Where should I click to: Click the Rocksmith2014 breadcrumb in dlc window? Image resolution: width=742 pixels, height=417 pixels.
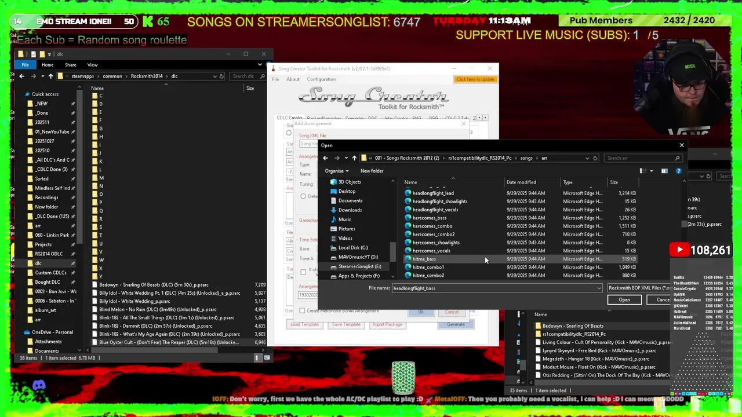[147, 76]
